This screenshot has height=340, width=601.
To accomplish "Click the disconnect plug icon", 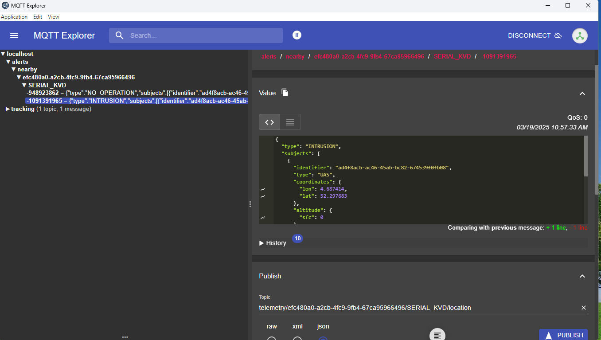I will coord(558,35).
